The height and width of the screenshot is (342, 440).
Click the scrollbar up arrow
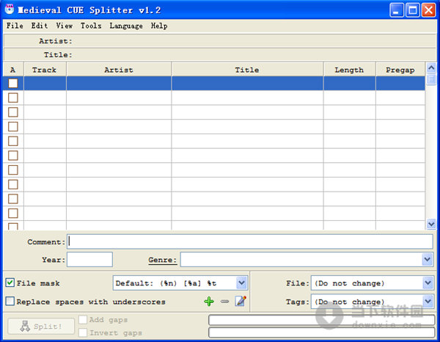tap(431, 68)
